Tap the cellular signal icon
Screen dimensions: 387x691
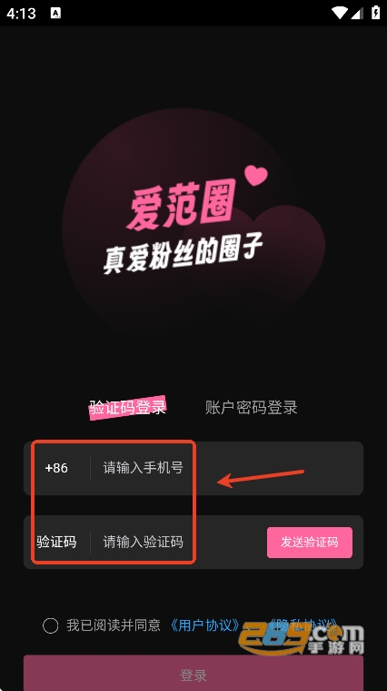(357, 13)
